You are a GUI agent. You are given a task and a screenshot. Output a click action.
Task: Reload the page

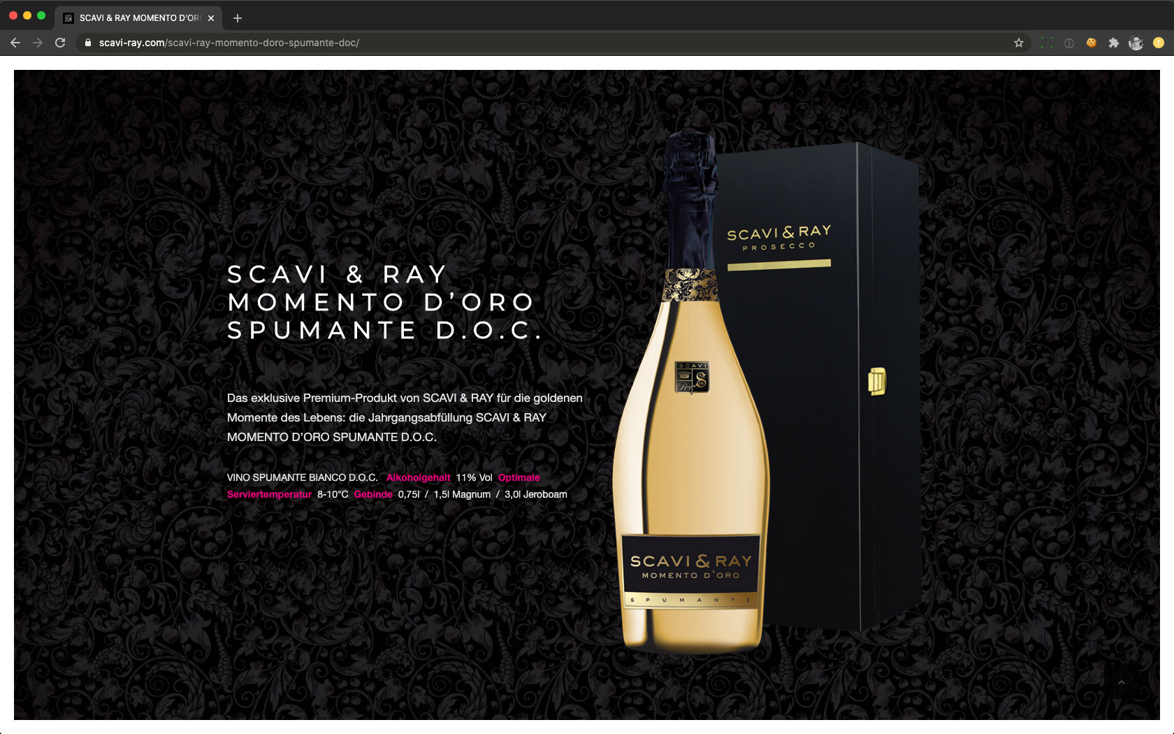(60, 43)
